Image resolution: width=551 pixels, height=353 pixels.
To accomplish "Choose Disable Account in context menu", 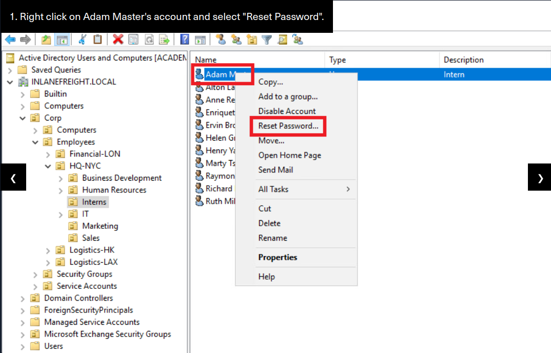I will point(296,111).
